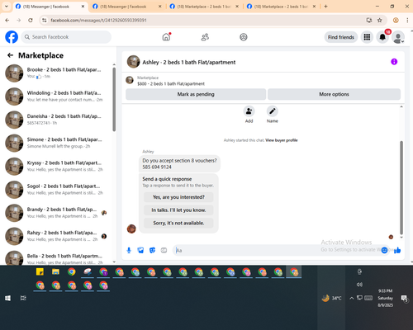Open Chrome three-dot menu
Image resolution: width=413 pixels, height=330 pixels.
[x=407, y=20]
